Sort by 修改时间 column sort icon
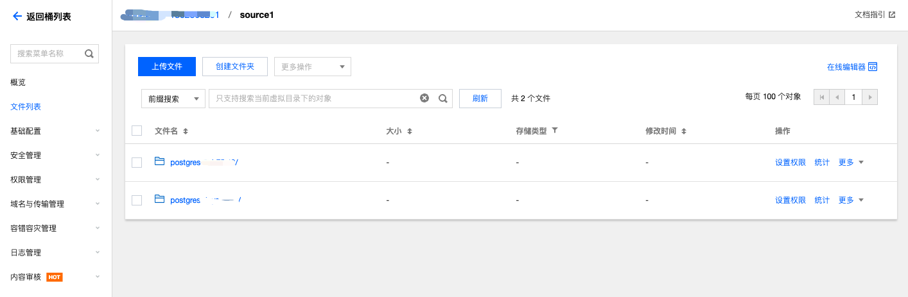 (684, 131)
